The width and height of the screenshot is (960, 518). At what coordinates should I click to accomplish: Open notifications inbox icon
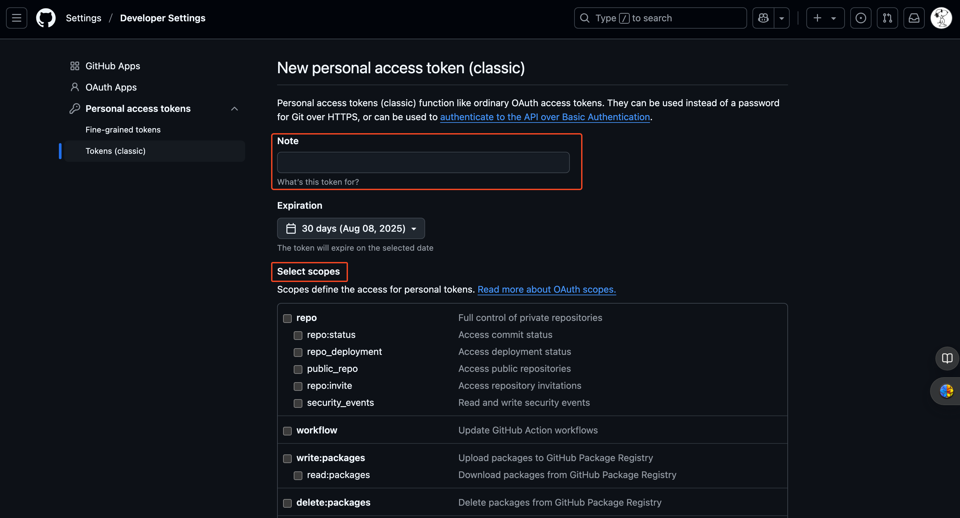(914, 18)
